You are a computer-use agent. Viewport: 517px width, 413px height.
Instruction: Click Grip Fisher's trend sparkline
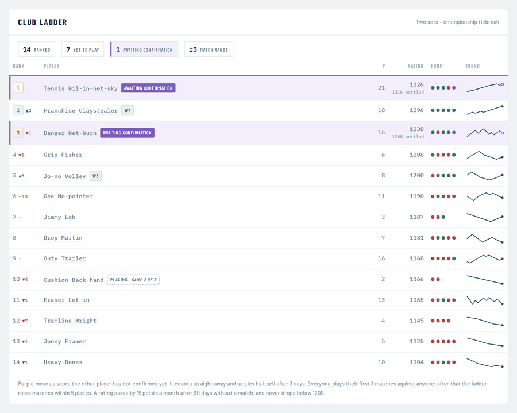click(x=485, y=155)
